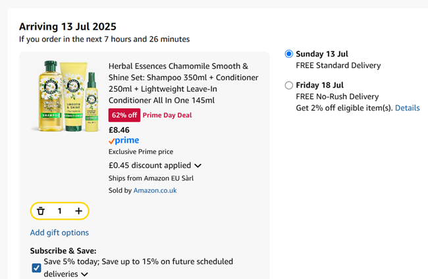Click the Add gift options link
The image size is (428, 279).
tap(59, 232)
